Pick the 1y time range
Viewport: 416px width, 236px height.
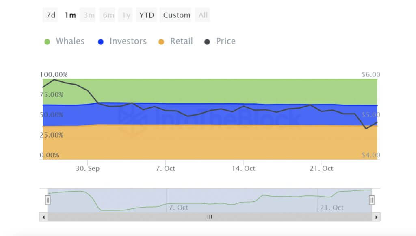[x=126, y=15]
